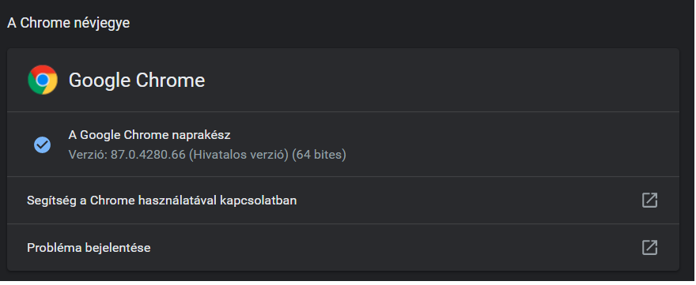Click the Verzió: 87.0.4280.66 version line

[207, 156]
